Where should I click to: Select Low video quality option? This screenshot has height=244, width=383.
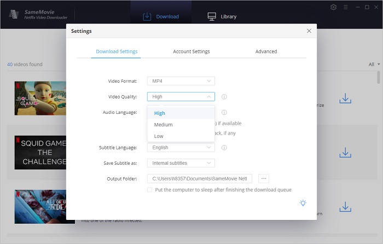tap(159, 136)
